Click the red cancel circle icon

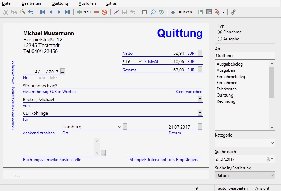(104, 12)
